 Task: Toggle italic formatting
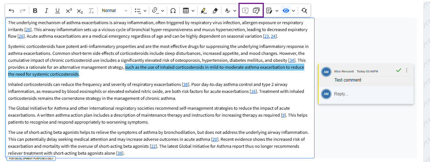46,11
